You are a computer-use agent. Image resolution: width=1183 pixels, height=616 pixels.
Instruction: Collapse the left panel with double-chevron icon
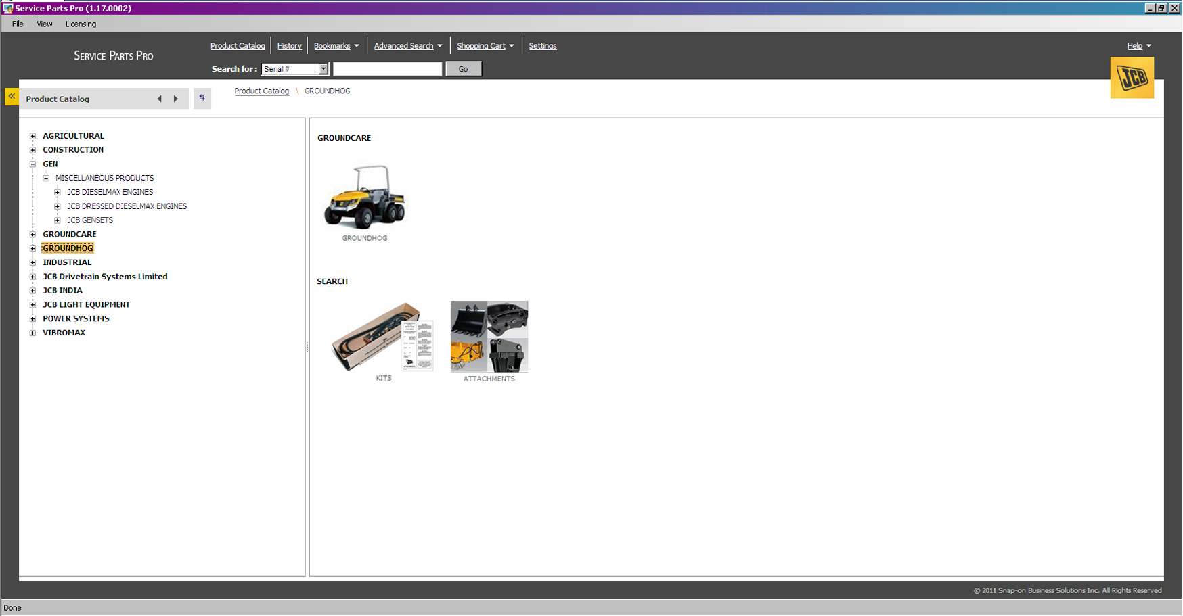click(12, 97)
